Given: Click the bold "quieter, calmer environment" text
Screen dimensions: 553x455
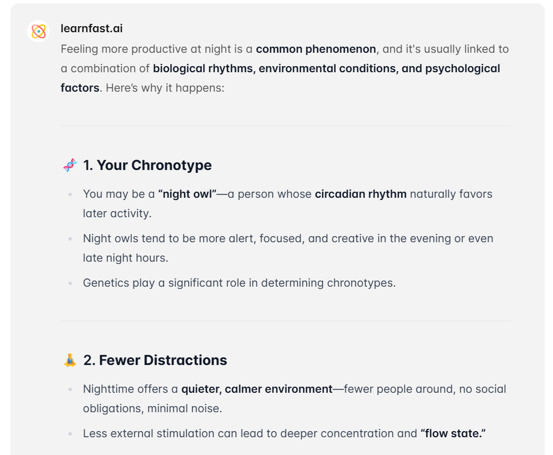Looking at the screenshot, I should (257, 389).
